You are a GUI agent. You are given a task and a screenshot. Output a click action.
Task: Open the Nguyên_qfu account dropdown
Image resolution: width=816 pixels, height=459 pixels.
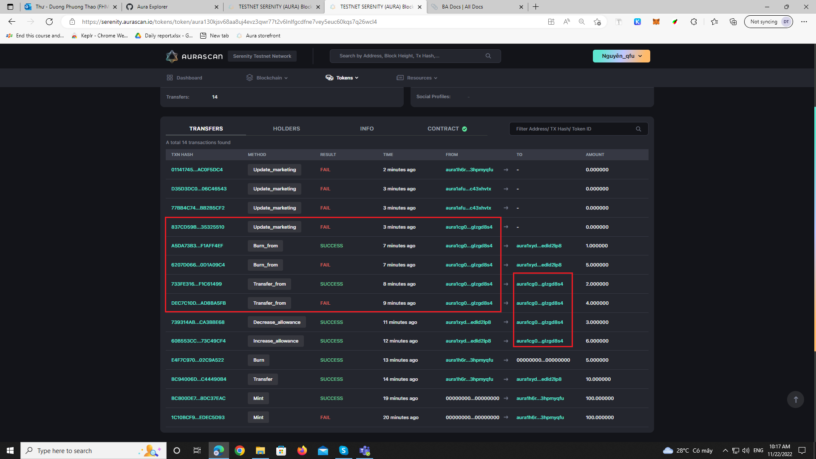(621, 56)
